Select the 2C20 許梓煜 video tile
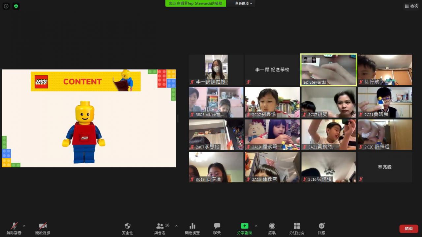The image size is (422, 237). (385, 135)
